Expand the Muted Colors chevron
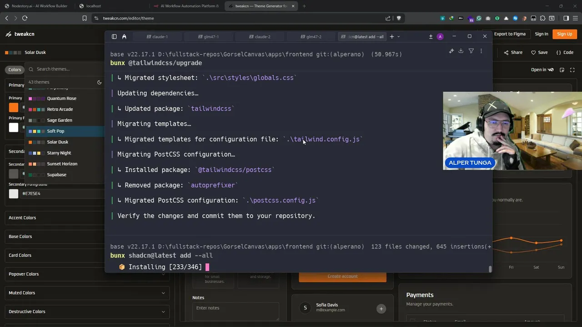 163,293
